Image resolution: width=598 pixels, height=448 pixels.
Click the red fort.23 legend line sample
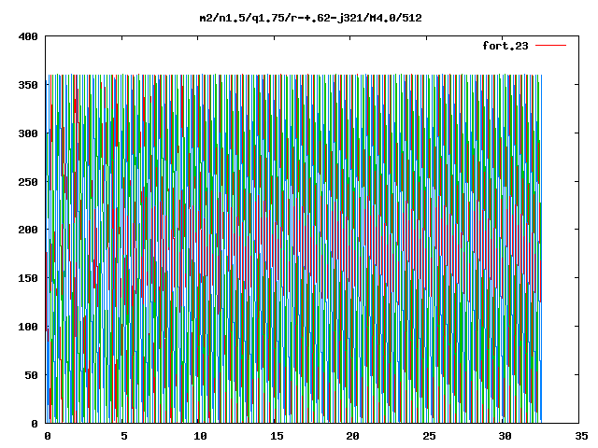tap(550, 46)
